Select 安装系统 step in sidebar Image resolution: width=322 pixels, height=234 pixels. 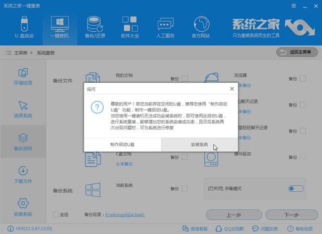coord(23,207)
